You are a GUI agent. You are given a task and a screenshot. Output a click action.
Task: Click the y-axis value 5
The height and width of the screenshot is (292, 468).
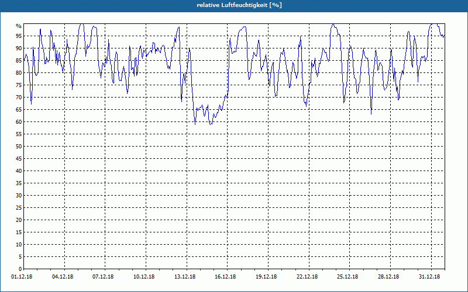pyautogui.click(x=20, y=257)
